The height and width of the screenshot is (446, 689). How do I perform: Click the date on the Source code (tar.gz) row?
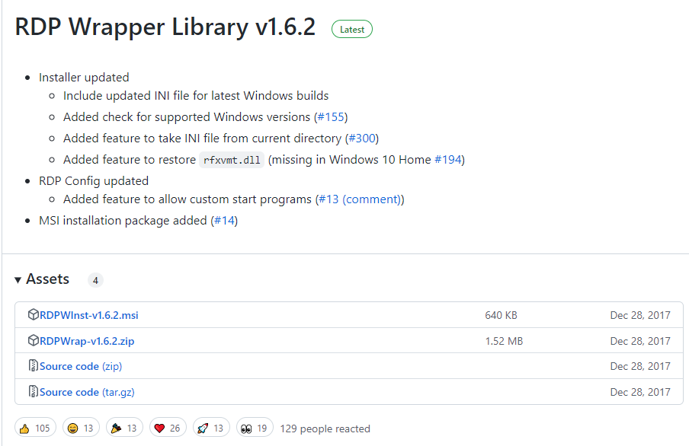pos(640,392)
